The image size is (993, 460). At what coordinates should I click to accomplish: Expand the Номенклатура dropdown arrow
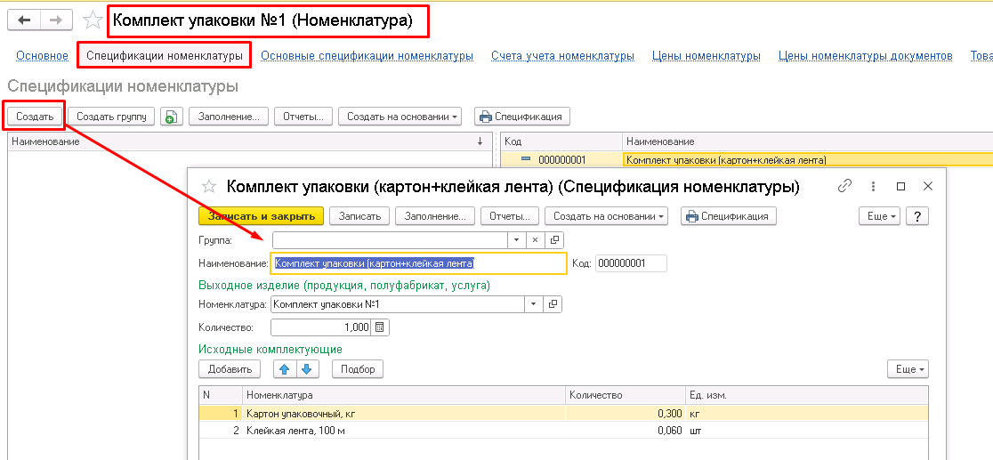pyautogui.click(x=534, y=304)
